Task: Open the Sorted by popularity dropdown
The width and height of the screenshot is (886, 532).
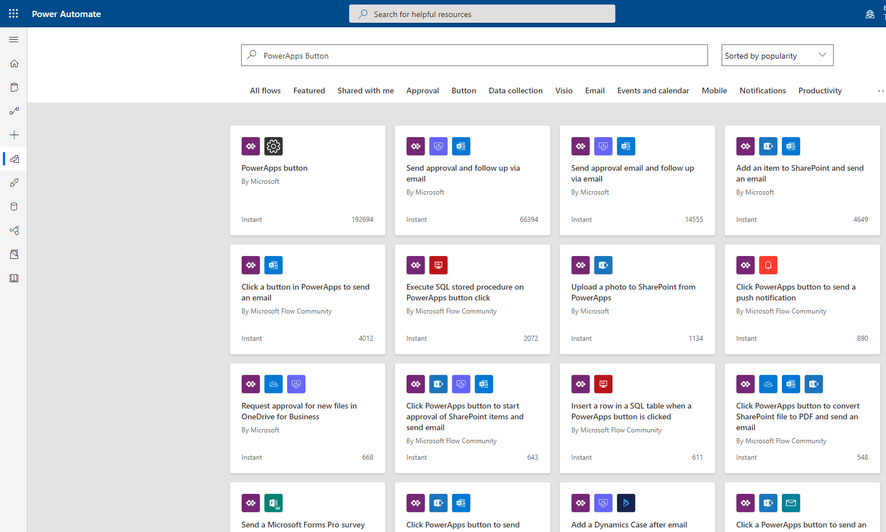Action: [777, 55]
